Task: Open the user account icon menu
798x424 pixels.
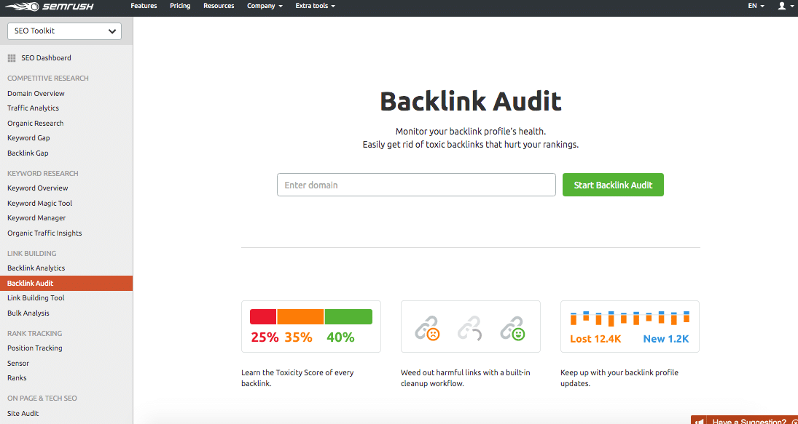Action: coord(784,6)
